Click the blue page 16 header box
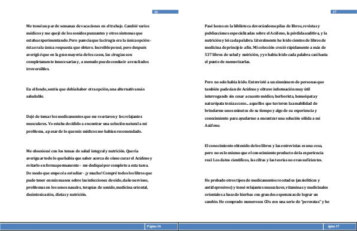 [x=165, y=12]
